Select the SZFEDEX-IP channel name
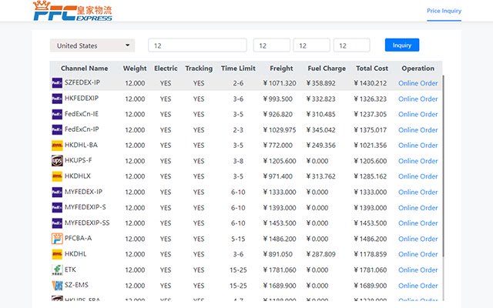The image size is (493, 308). (82, 82)
